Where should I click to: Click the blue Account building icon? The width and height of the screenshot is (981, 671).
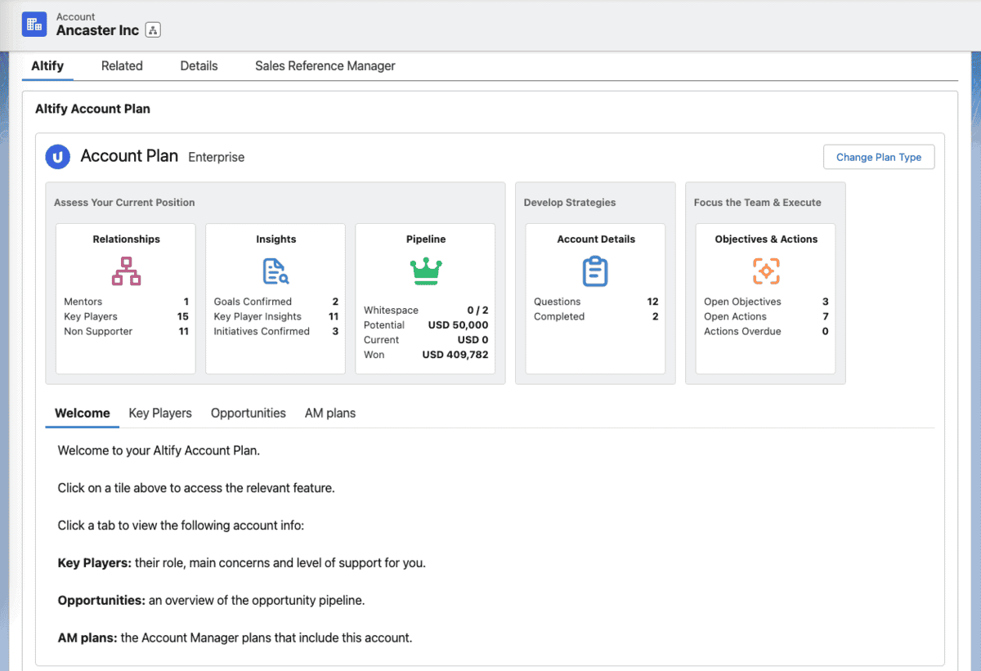point(34,25)
